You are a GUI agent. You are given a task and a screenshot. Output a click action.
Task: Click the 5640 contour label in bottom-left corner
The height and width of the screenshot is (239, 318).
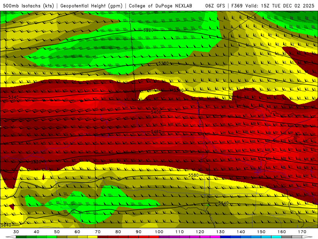[6, 225]
